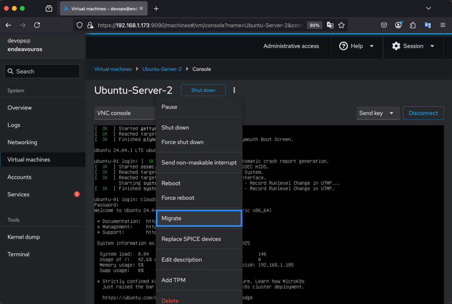Choose Force shut down from the menu
Image resolution: width=452 pixels, height=304 pixels.
click(x=199, y=142)
